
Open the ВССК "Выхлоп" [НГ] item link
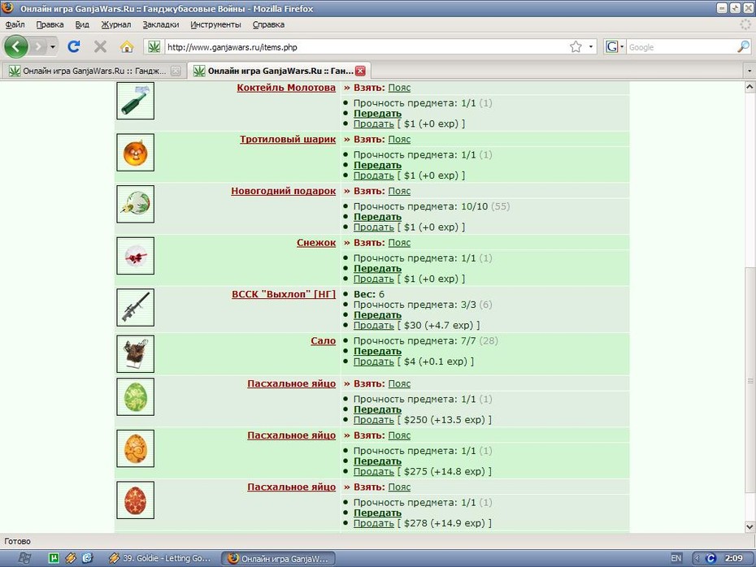(x=284, y=294)
